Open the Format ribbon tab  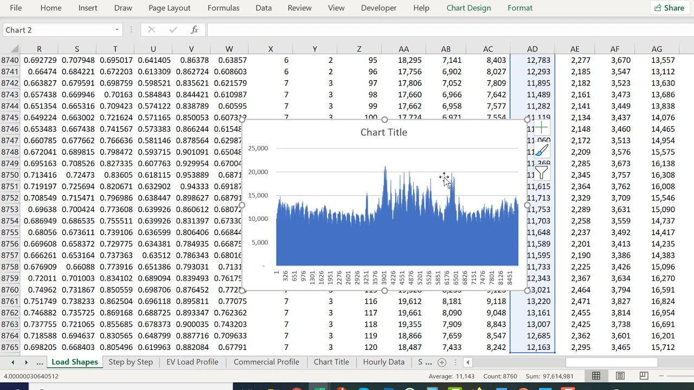pos(520,8)
